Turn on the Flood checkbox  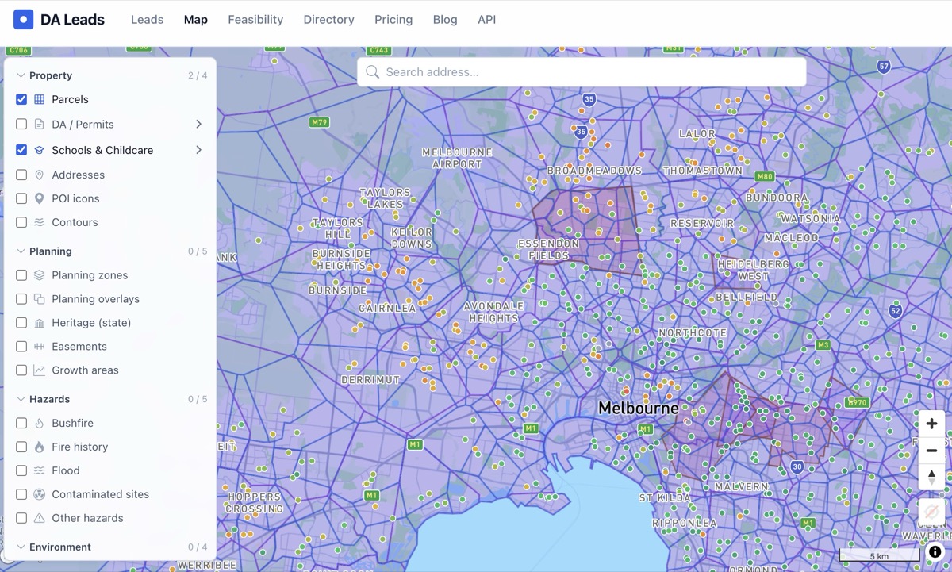[x=21, y=471]
